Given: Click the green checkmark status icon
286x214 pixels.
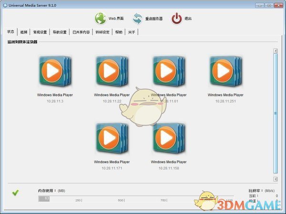Looking at the screenshot, I should [x=15, y=193].
